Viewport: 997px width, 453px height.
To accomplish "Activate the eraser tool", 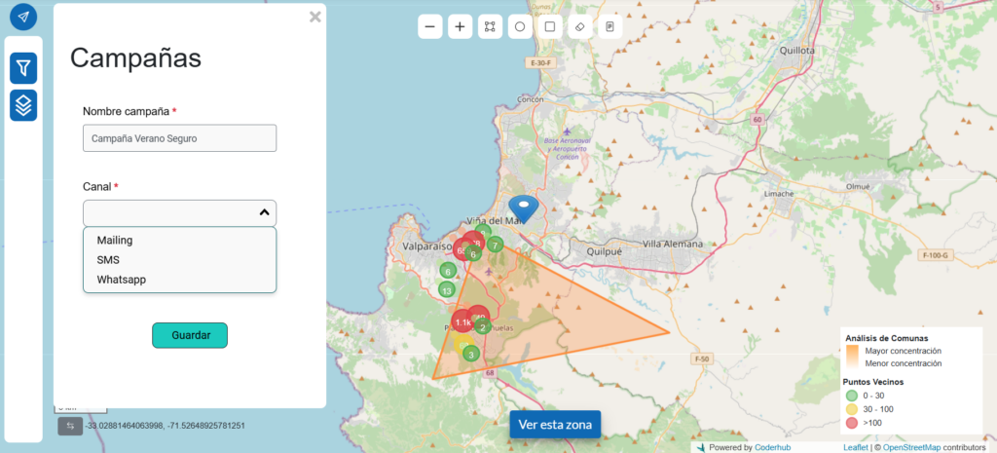I will (580, 27).
